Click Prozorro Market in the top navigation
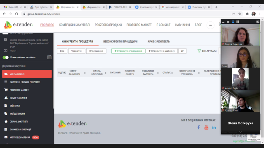 click(x=139, y=25)
